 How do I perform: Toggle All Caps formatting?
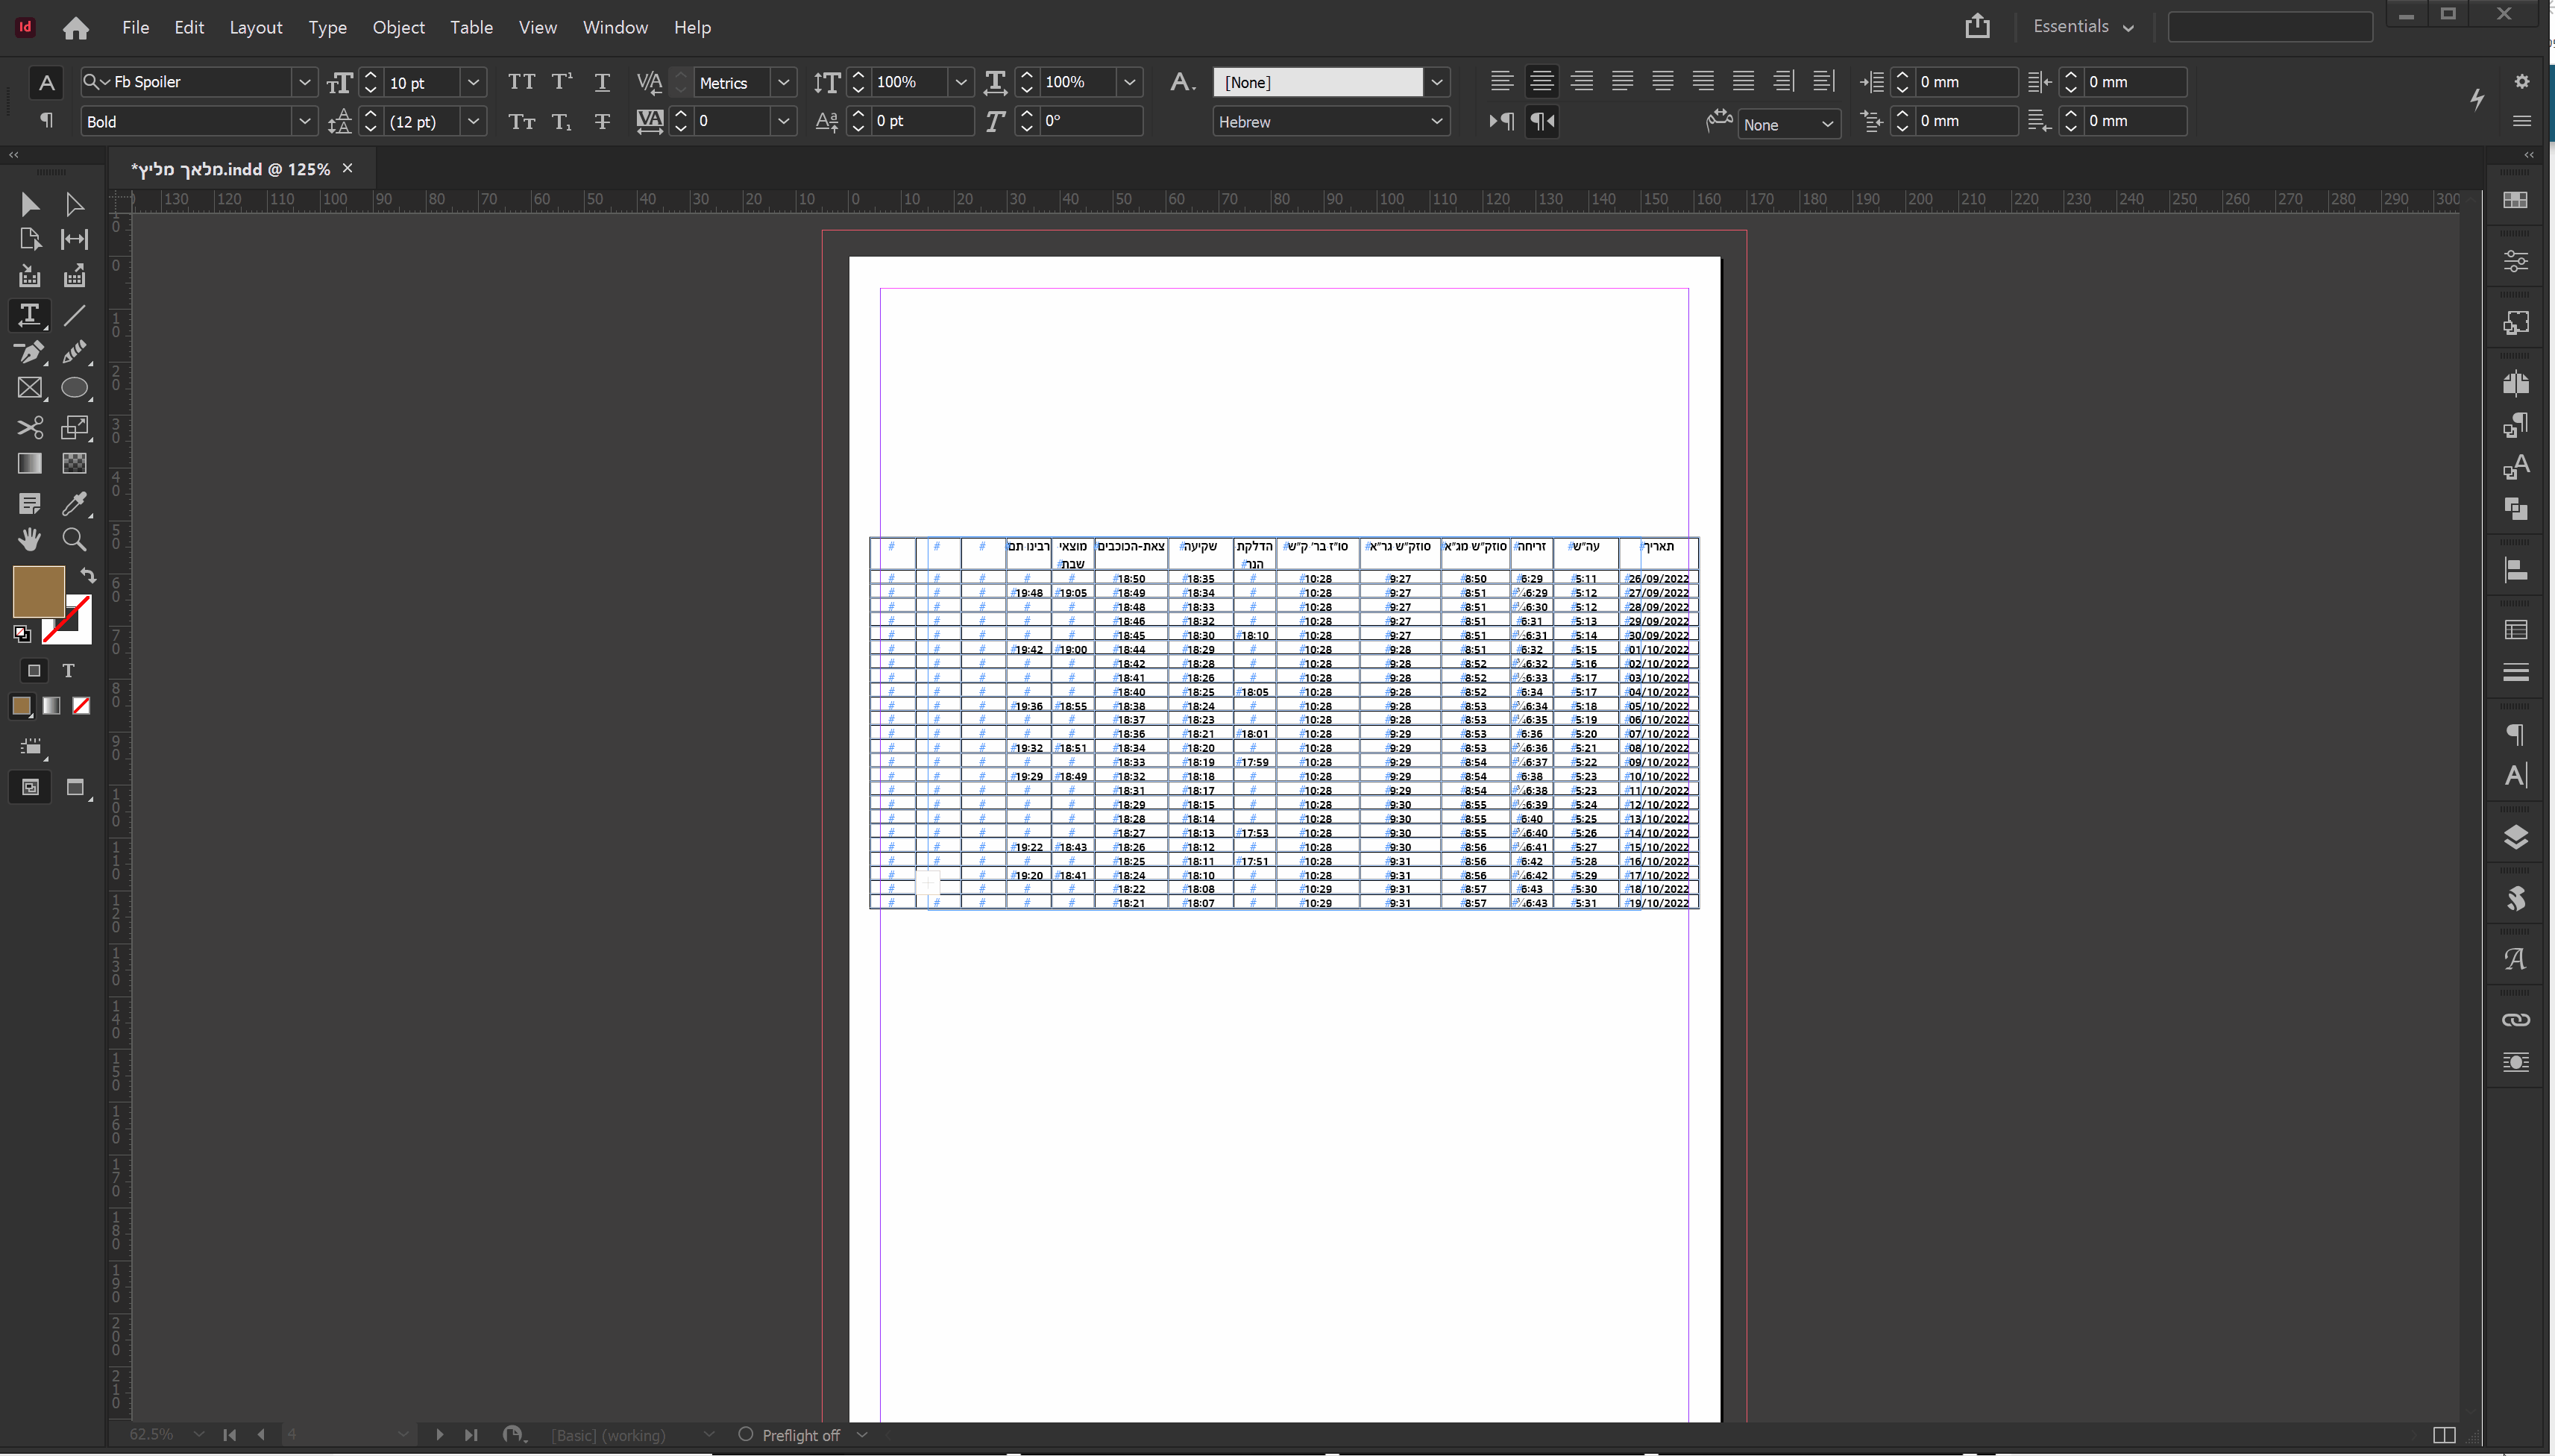(521, 82)
